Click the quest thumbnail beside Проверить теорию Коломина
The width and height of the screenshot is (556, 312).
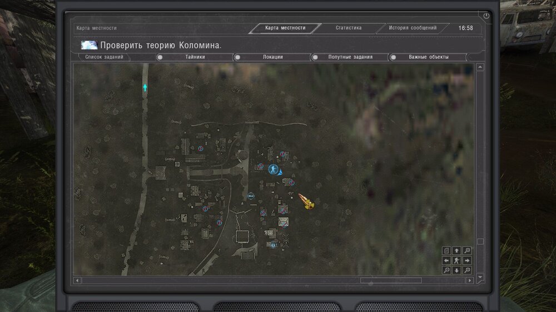point(89,45)
